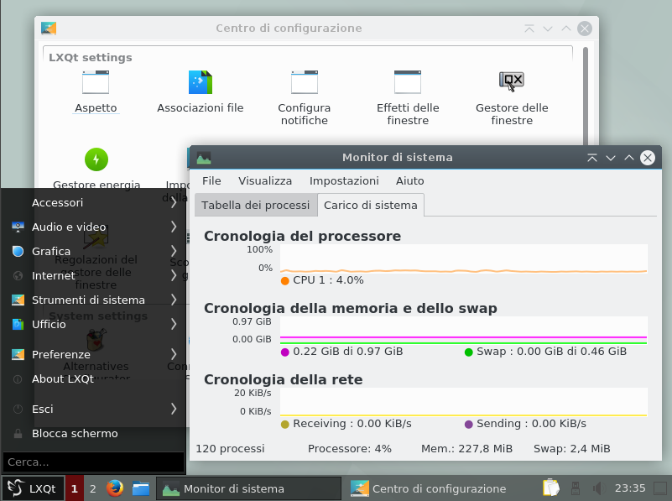Open the Impostazioni menu
The width and height of the screenshot is (672, 501).
click(344, 180)
